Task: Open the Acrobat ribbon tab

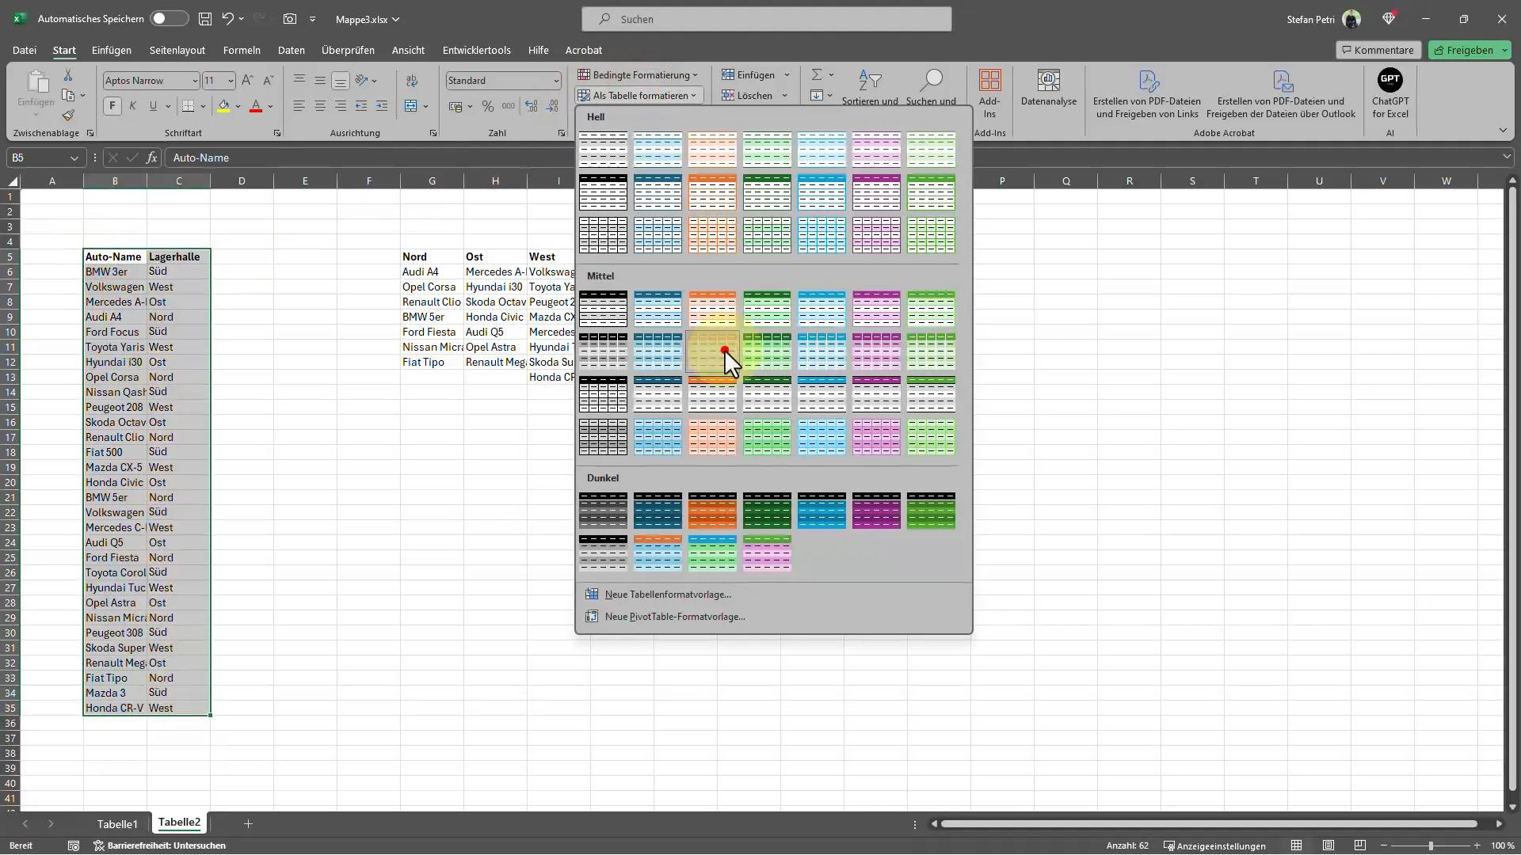Action: click(x=583, y=50)
